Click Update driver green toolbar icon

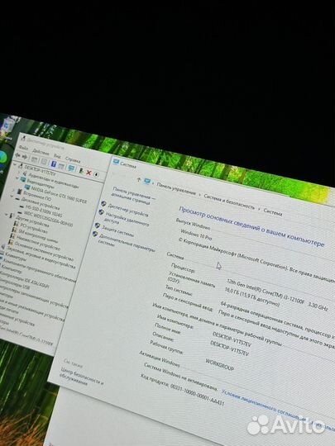point(81,171)
